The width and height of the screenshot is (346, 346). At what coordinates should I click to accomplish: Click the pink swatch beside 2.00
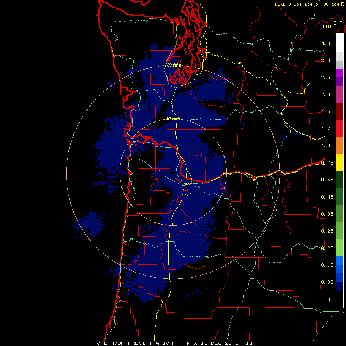[x=339, y=94]
